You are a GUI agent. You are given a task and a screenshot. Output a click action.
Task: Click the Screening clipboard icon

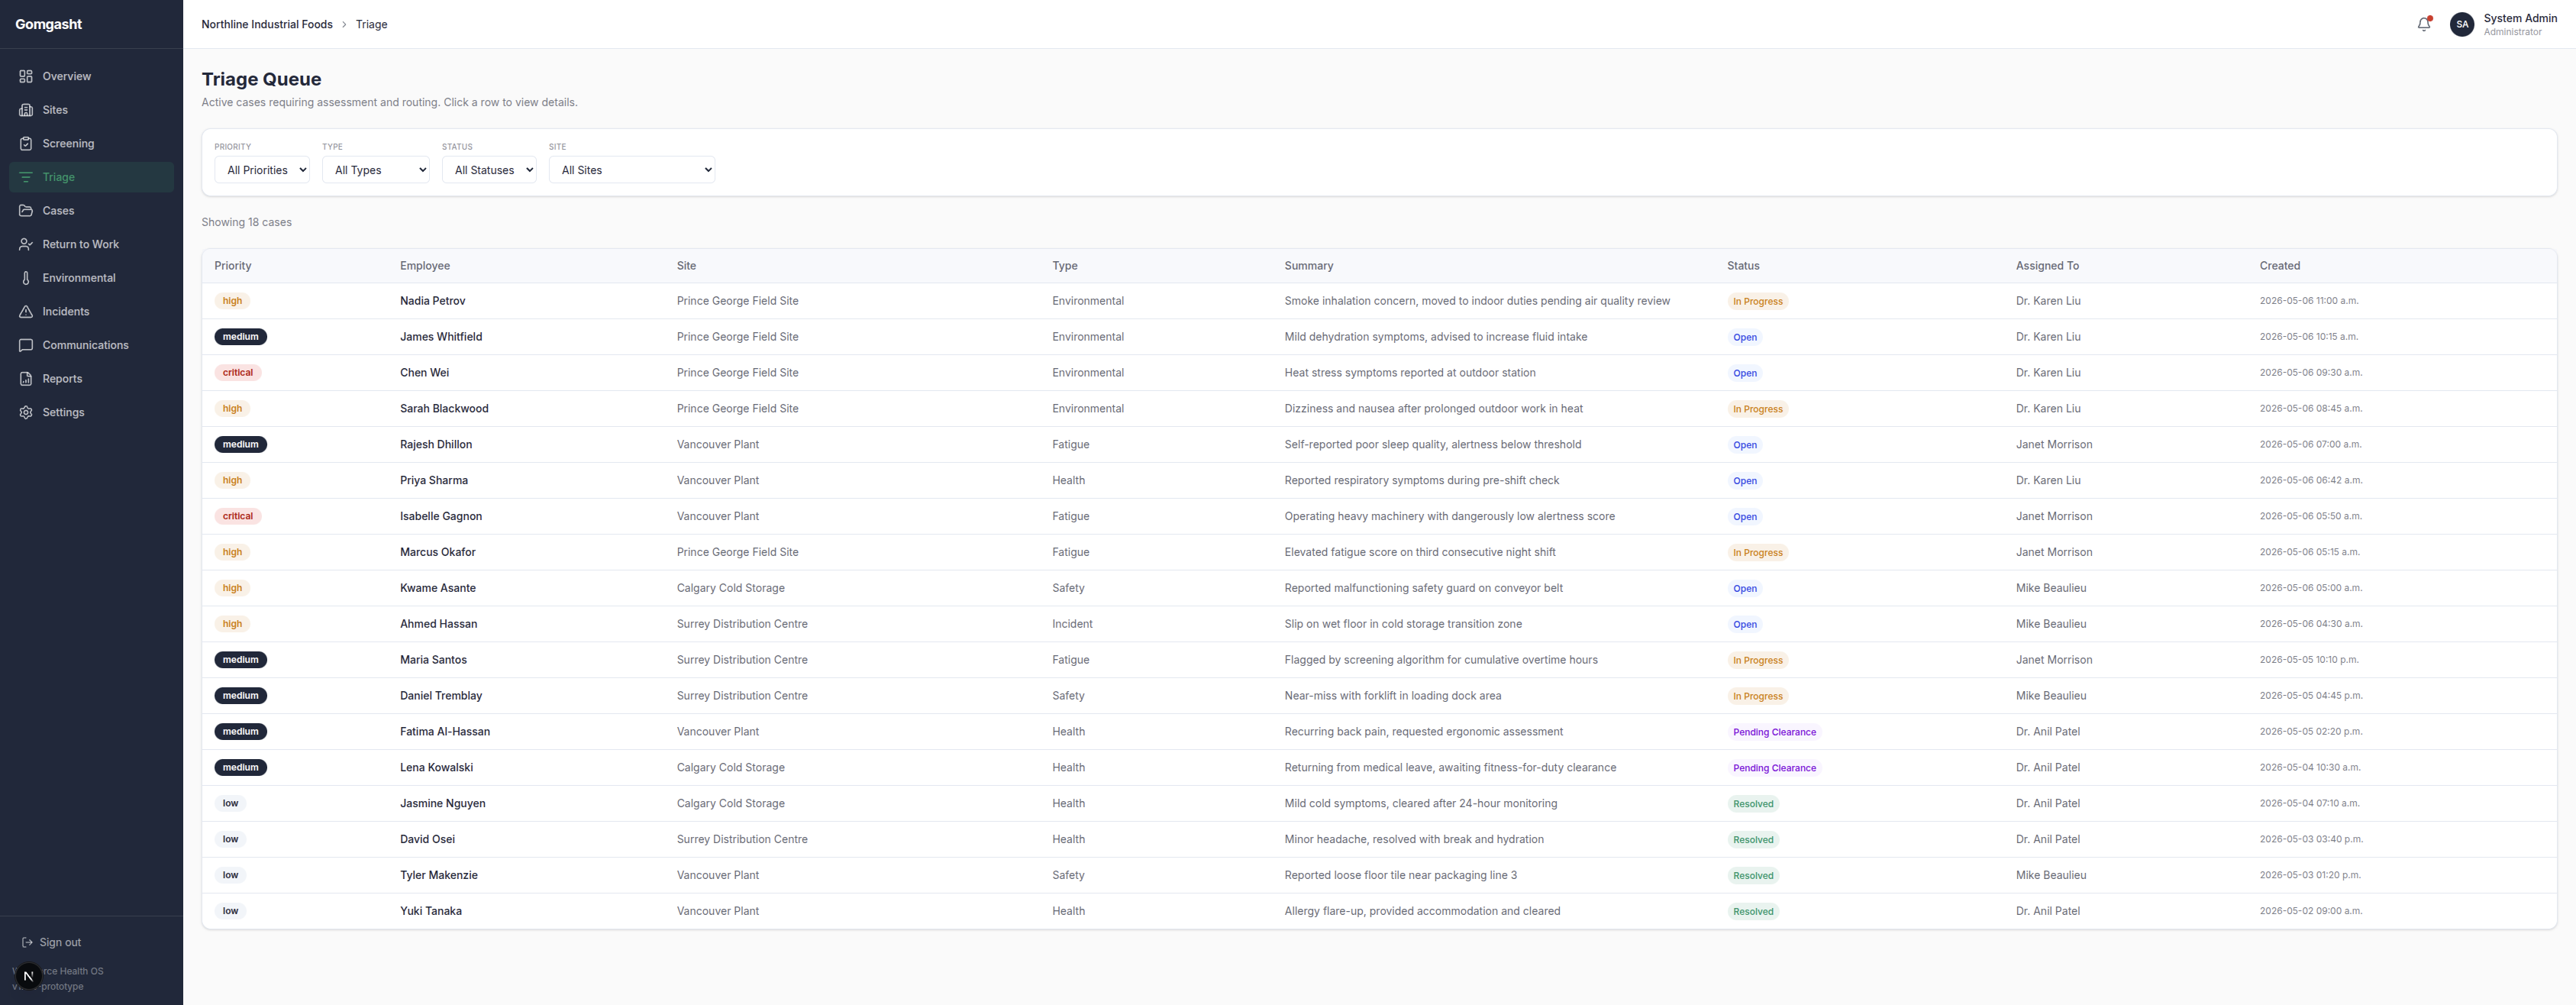[26, 143]
